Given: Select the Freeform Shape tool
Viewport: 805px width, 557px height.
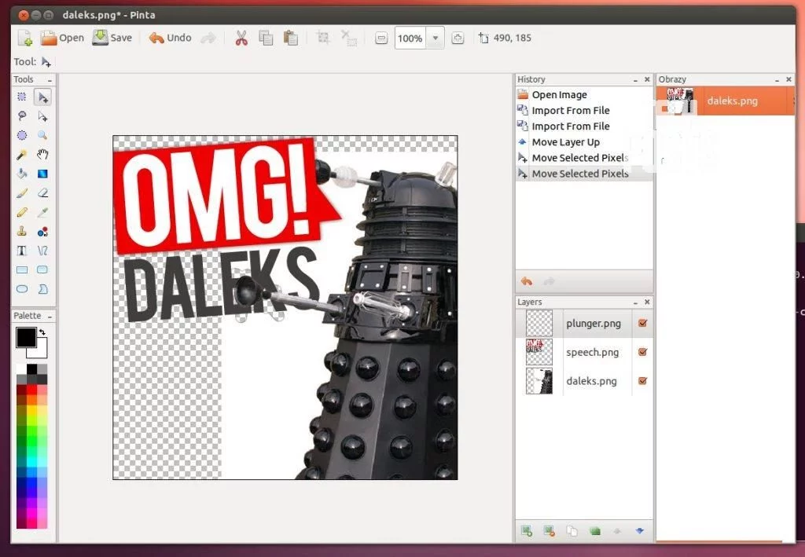Looking at the screenshot, I should [42, 289].
